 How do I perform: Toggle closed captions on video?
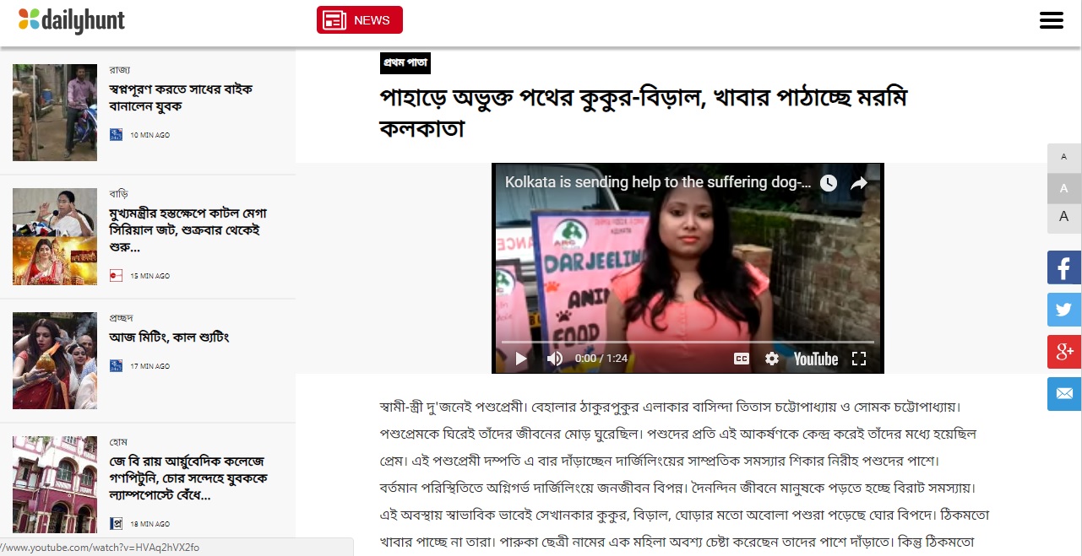click(741, 359)
